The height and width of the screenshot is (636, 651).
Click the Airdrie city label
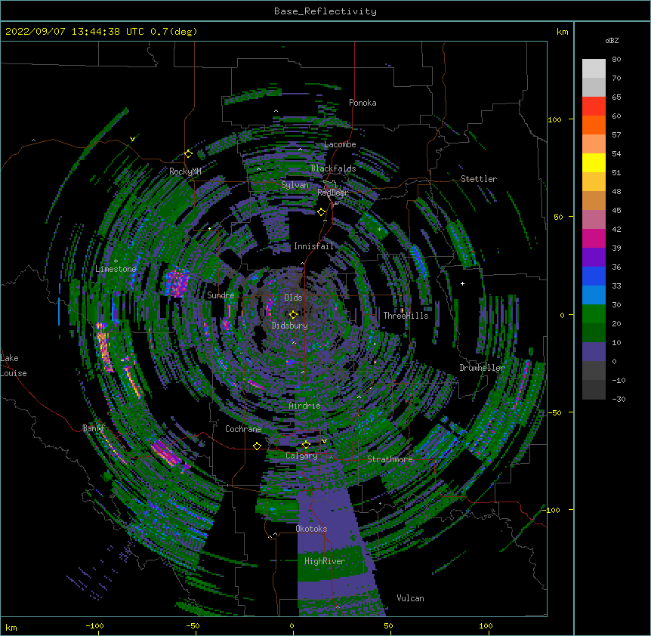point(305,406)
